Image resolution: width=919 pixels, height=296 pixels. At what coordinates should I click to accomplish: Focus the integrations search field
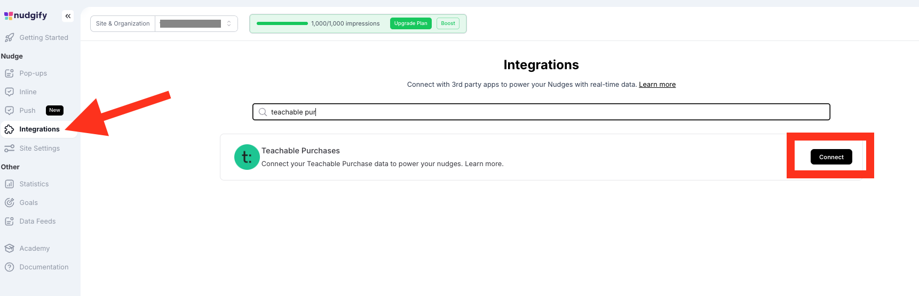(x=541, y=112)
